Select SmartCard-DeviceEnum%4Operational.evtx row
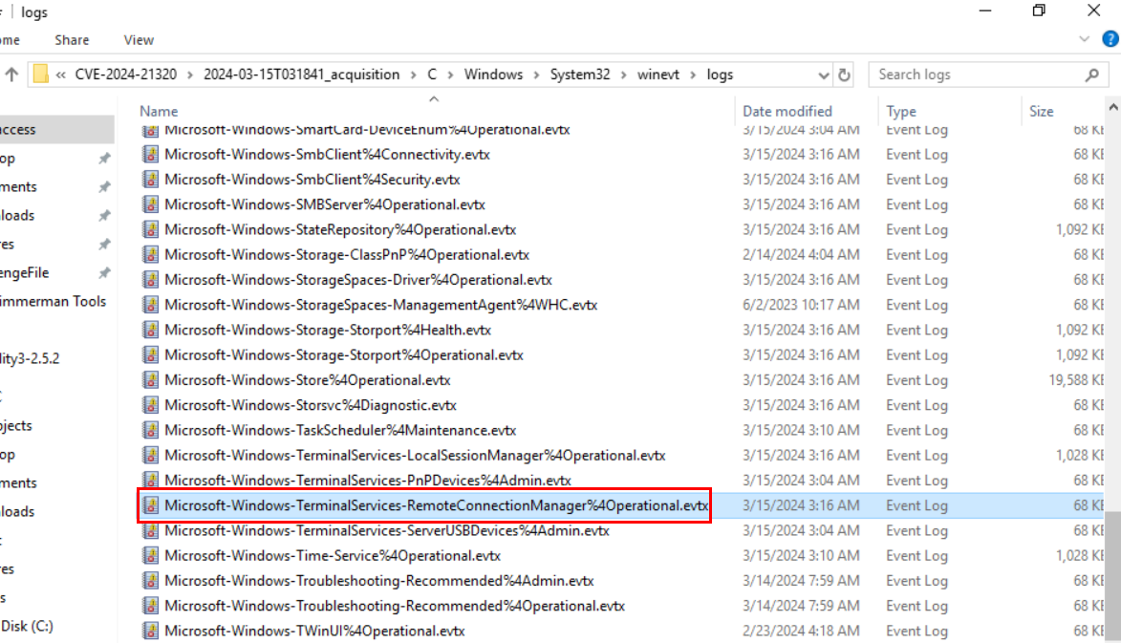 click(620, 130)
